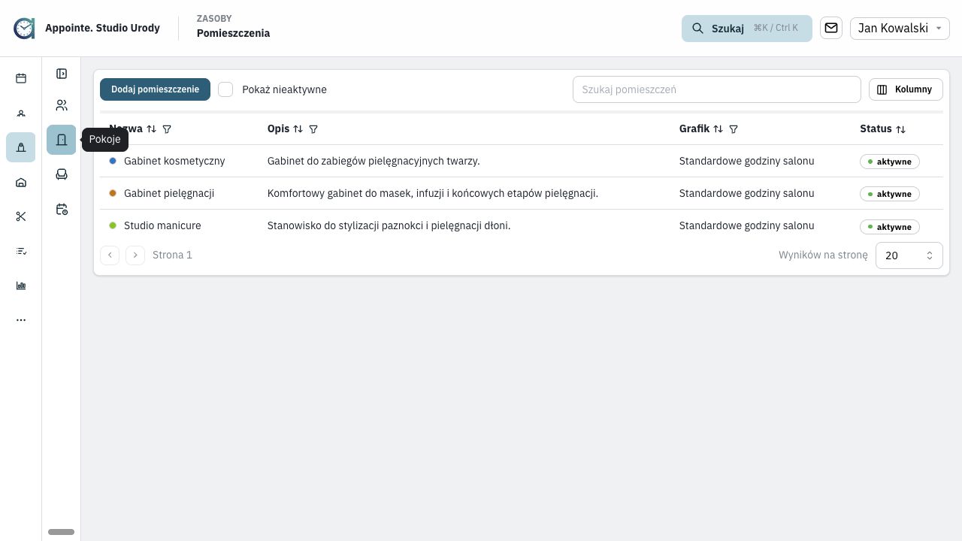Viewport: 962px width, 541px height.
Task: Click the horizontal scrollbar under the sidebar
Action: click(61, 532)
